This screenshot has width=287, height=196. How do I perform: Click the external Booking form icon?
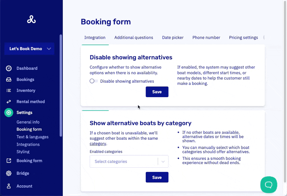pyautogui.click(x=9, y=161)
